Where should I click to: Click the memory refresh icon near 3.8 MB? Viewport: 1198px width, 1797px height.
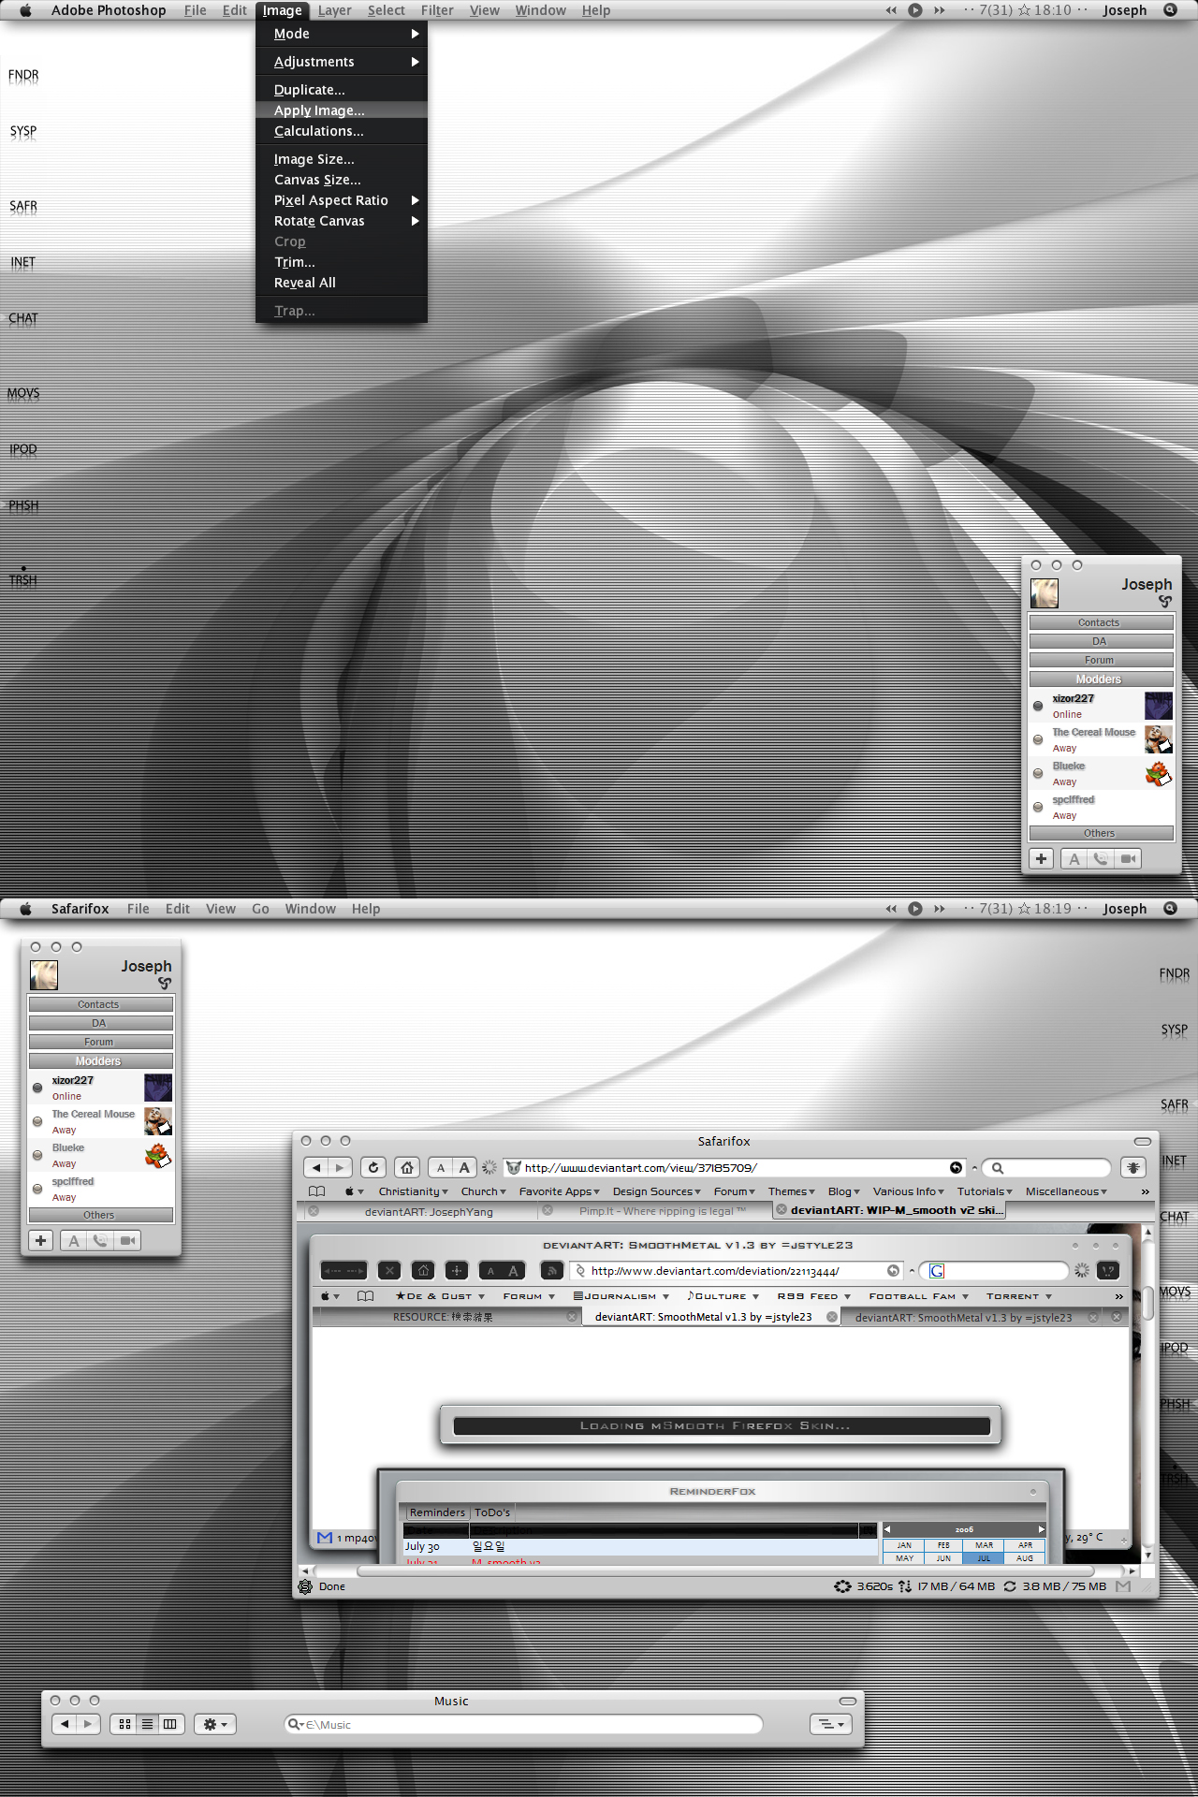coord(1010,1586)
